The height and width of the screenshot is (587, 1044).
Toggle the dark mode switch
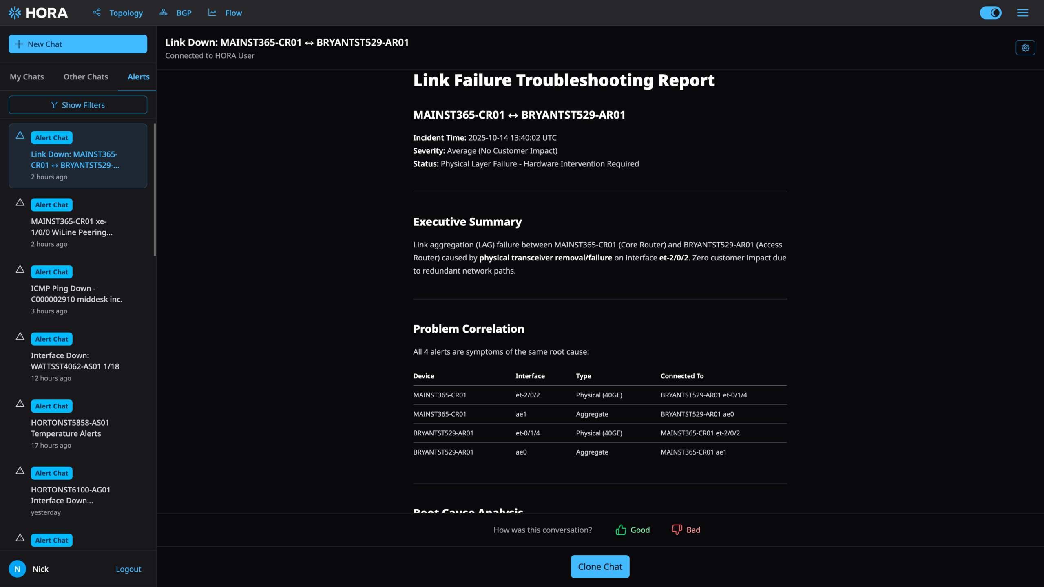point(990,13)
